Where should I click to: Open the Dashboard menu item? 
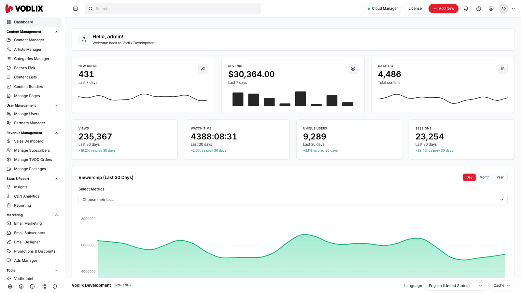(32, 22)
